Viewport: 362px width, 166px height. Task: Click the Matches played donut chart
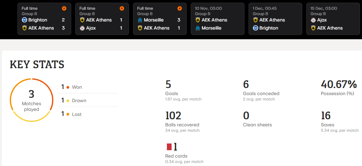[x=32, y=100]
